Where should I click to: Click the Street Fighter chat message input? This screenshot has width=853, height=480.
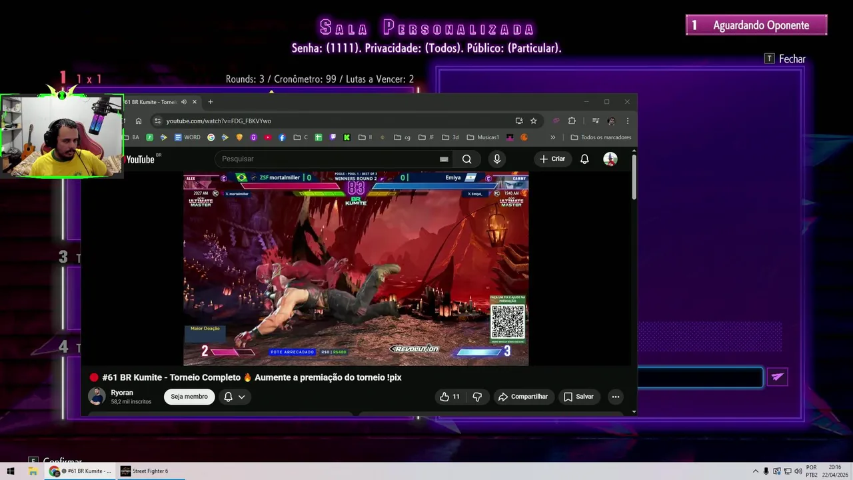[700, 377]
